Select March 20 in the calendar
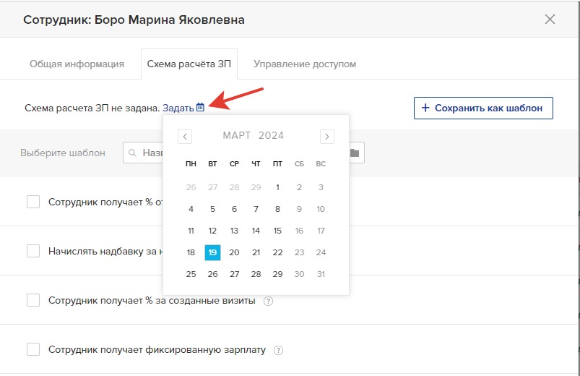The image size is (580, 376). point(234,252)
